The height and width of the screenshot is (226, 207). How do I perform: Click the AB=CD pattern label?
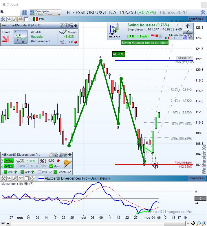(x=118, y=54)
